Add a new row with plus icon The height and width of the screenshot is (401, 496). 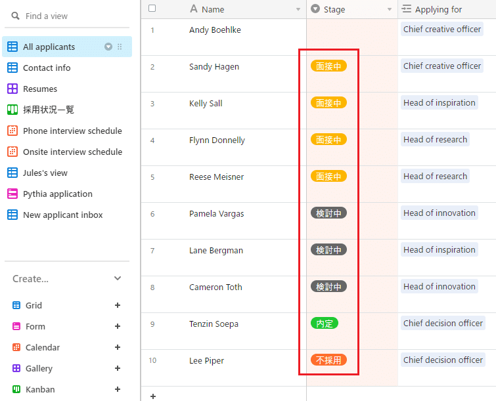tap(153, 396)
